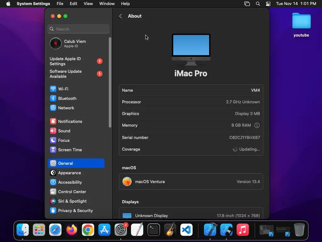This screenshot has width=322, height=242.
Task: Open the Siri & Spotlight icon
Action: pos(53,201)
